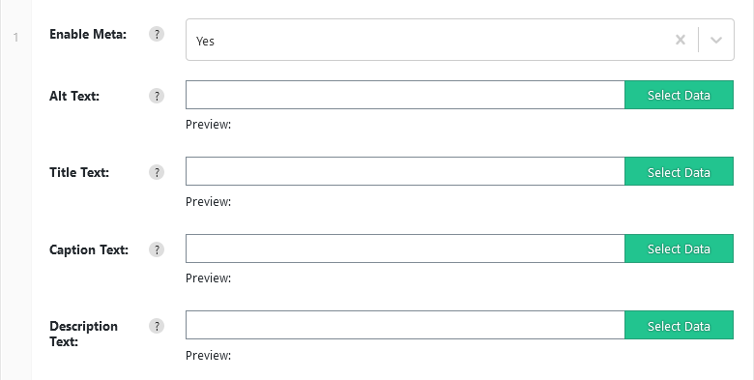Pick Select Data for Description Text

click(x=679, y=325)
